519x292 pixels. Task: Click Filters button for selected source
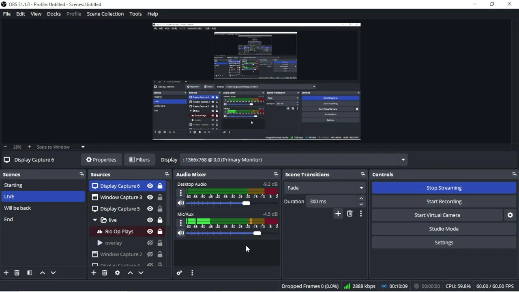pyautogui.click(x=139, y=160)
